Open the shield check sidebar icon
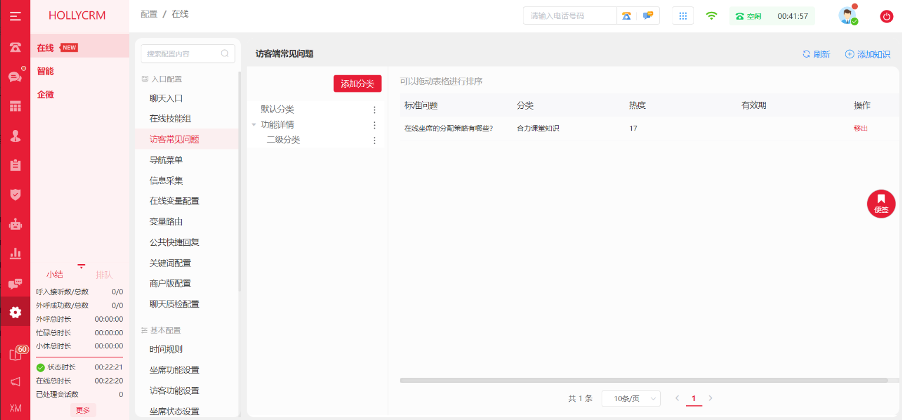Viewport: 902px width, 420px height. (x=15, y=194)
